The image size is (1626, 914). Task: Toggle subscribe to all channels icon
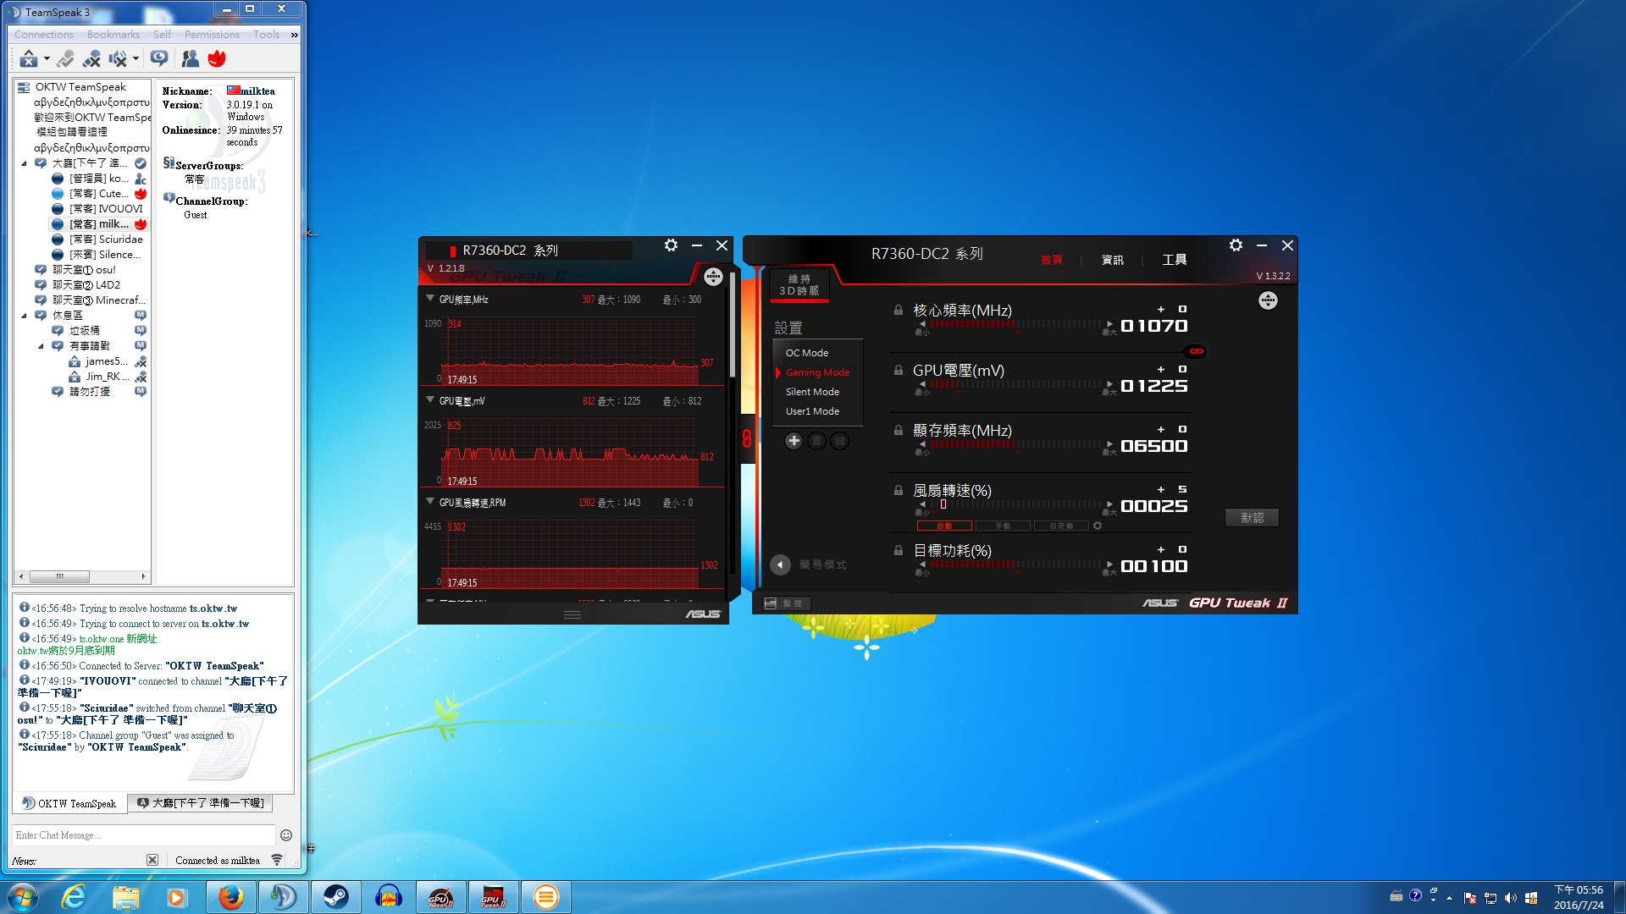[x=158, y=58]
